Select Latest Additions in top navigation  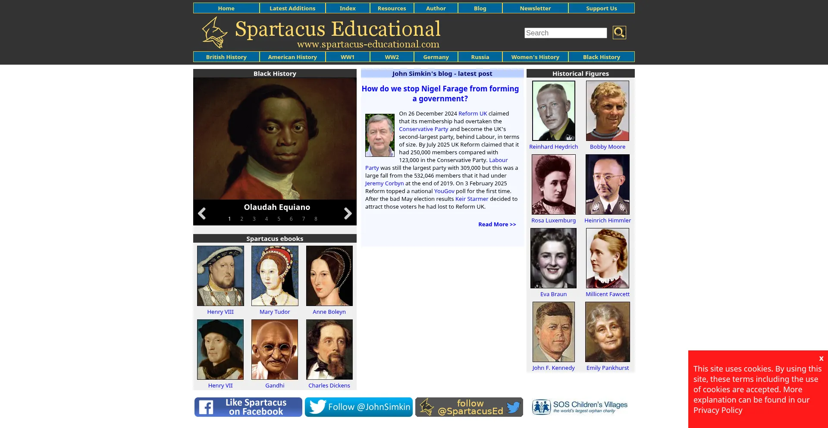[292, 8]
